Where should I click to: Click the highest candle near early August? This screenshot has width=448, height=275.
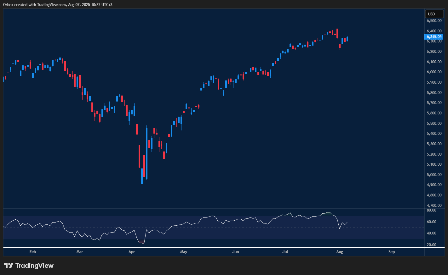tap(336, 33)
